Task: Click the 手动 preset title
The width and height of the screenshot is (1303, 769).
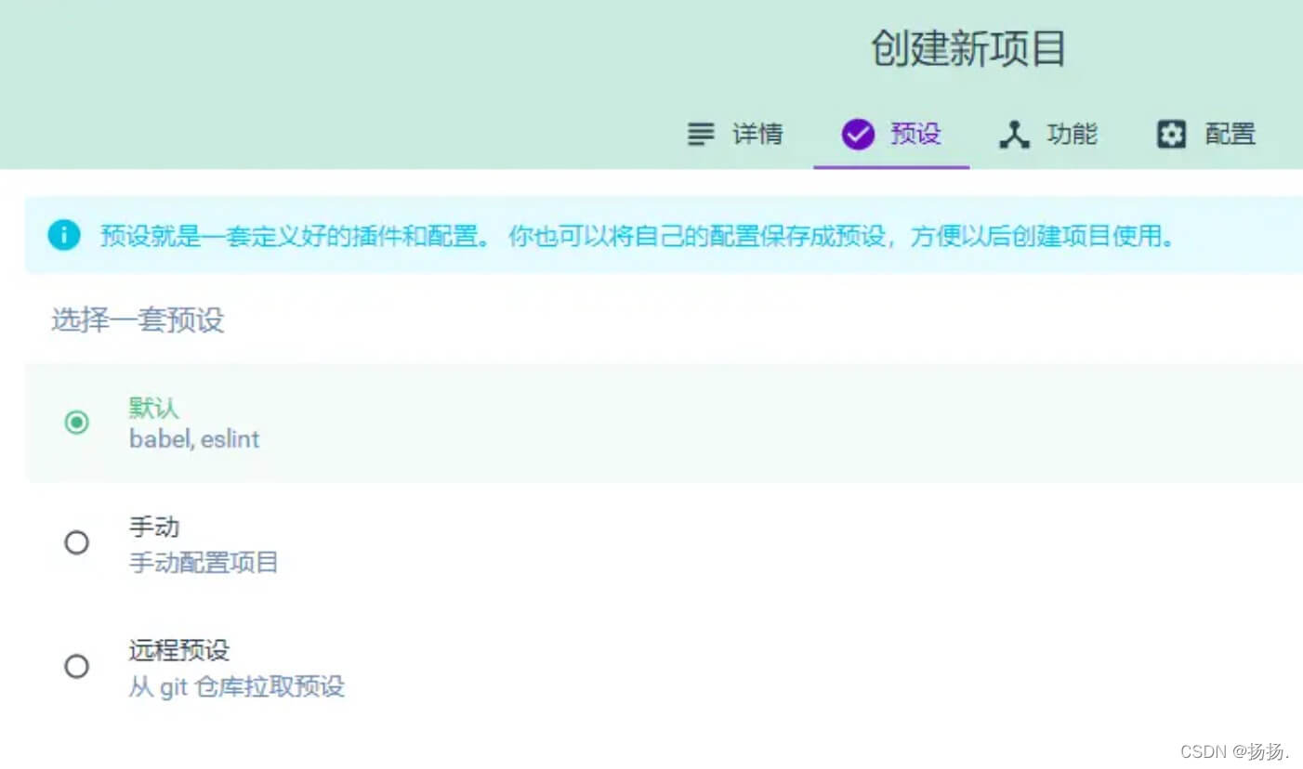Action: pos(153,528)
